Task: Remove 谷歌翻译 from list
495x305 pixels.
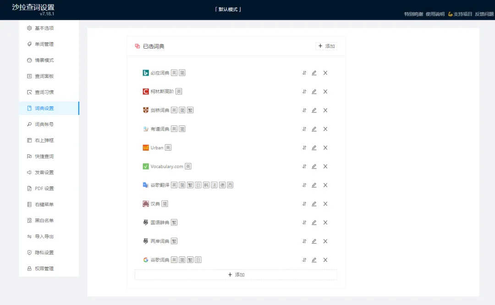Action: 325,185
